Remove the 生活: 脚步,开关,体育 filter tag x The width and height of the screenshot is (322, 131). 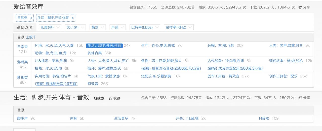click(x=73, y=18)
